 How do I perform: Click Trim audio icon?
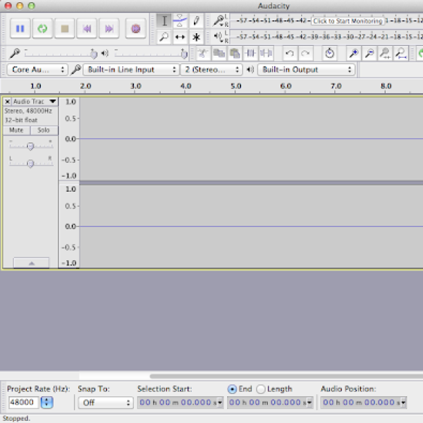[250, 54]
